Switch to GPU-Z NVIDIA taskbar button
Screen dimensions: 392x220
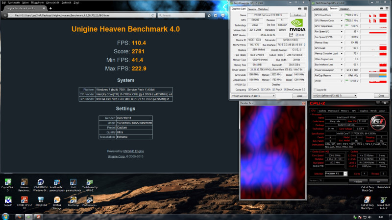[29, 217]
